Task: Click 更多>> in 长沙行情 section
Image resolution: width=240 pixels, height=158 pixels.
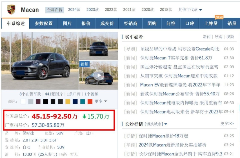Action: point(227,124)
